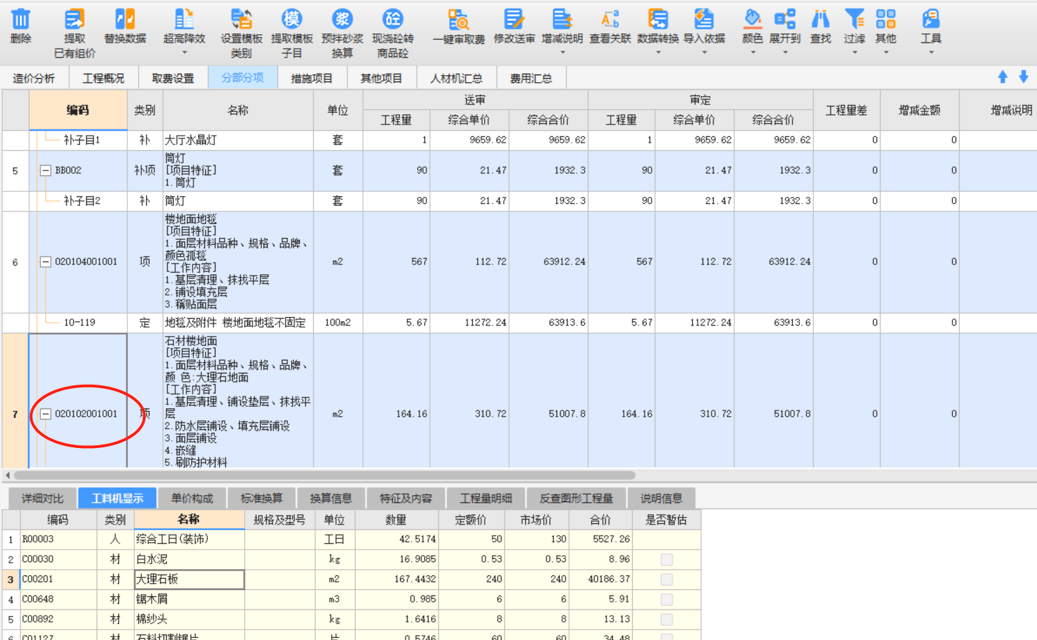Collapse the 020102001001 tree node
The image size is (1037, 640).
(x=45, y=414)
